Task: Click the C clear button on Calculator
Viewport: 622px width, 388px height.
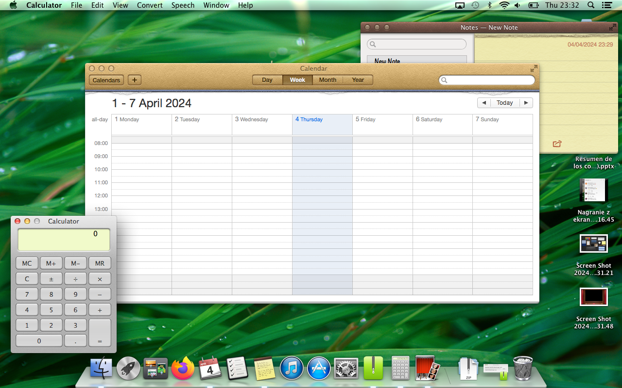Action: tap(27, 279)
